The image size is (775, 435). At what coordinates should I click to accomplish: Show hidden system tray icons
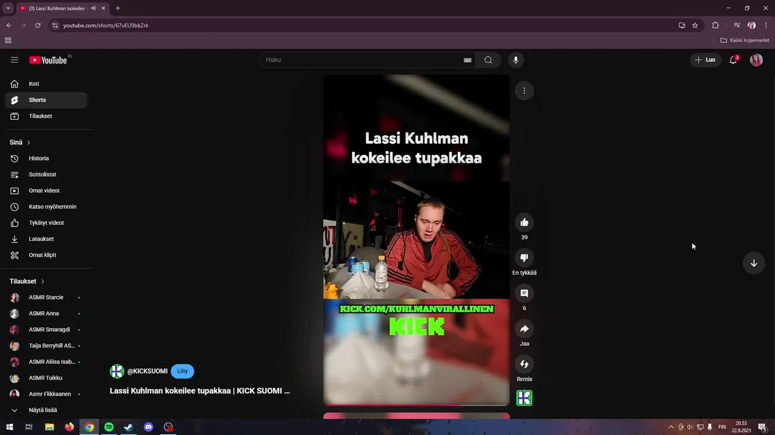coord(671,427)
